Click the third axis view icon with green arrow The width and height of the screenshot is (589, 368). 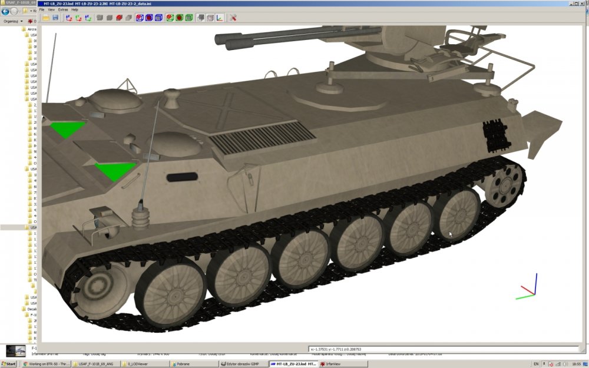[88, 18]
